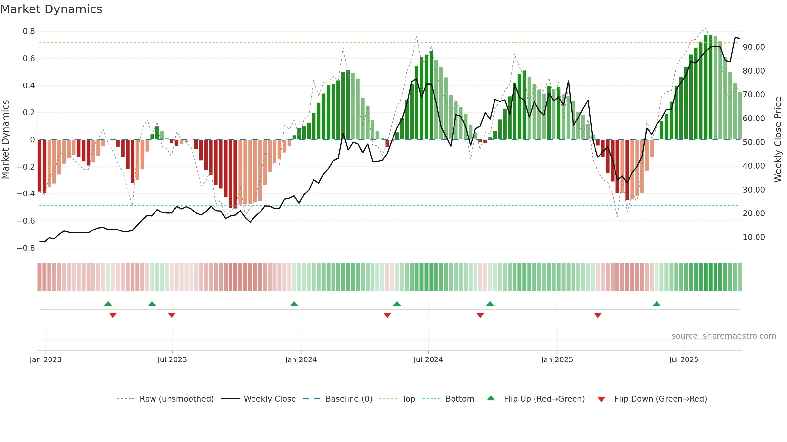Viewport: 787px width, 442px height.
Task: Click the green flip-up triangle near May 2024
Action: click(x=397, y=304)
